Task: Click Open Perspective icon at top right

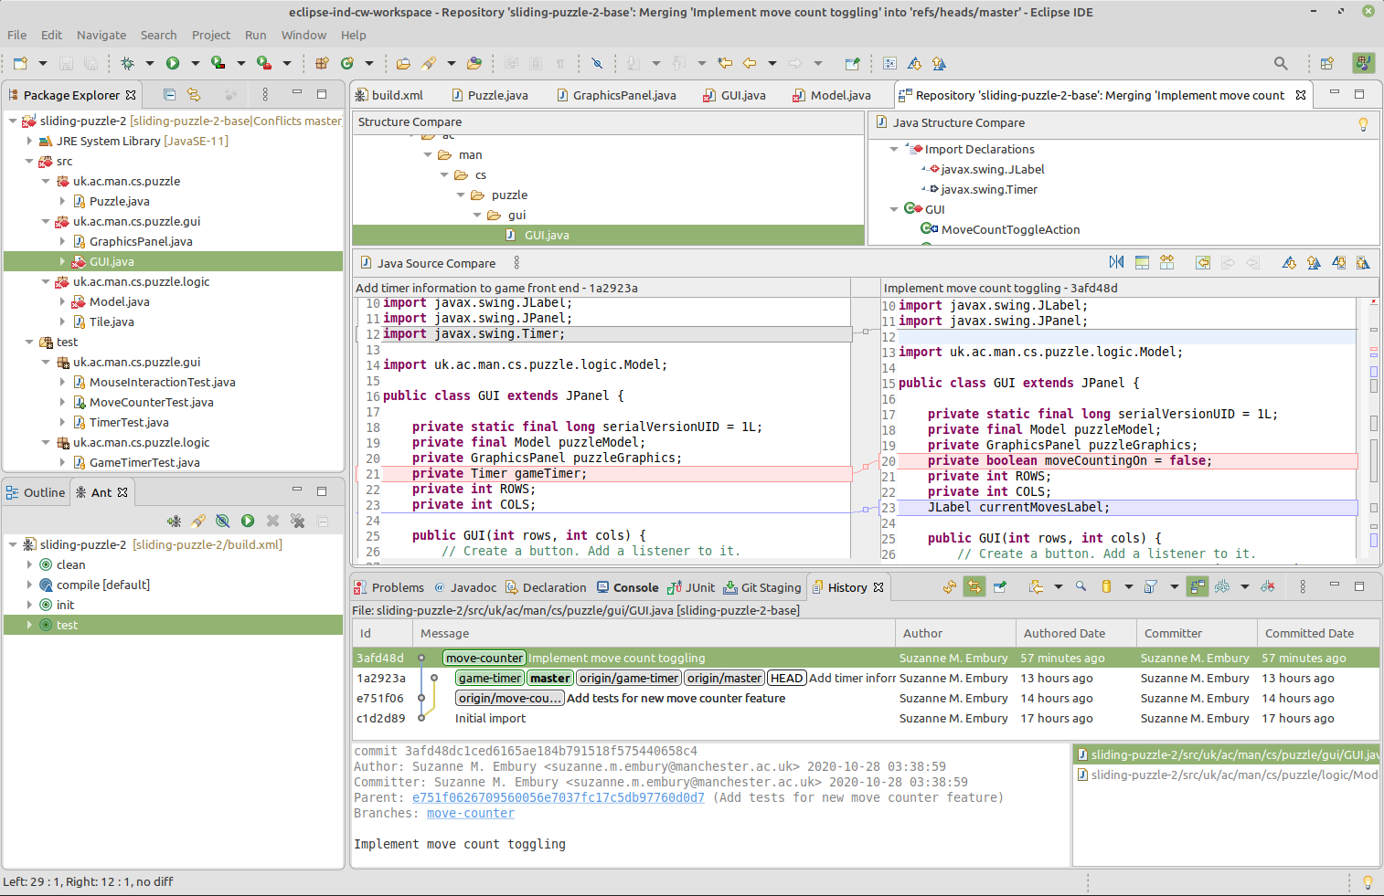Action: coord(1327,63)
